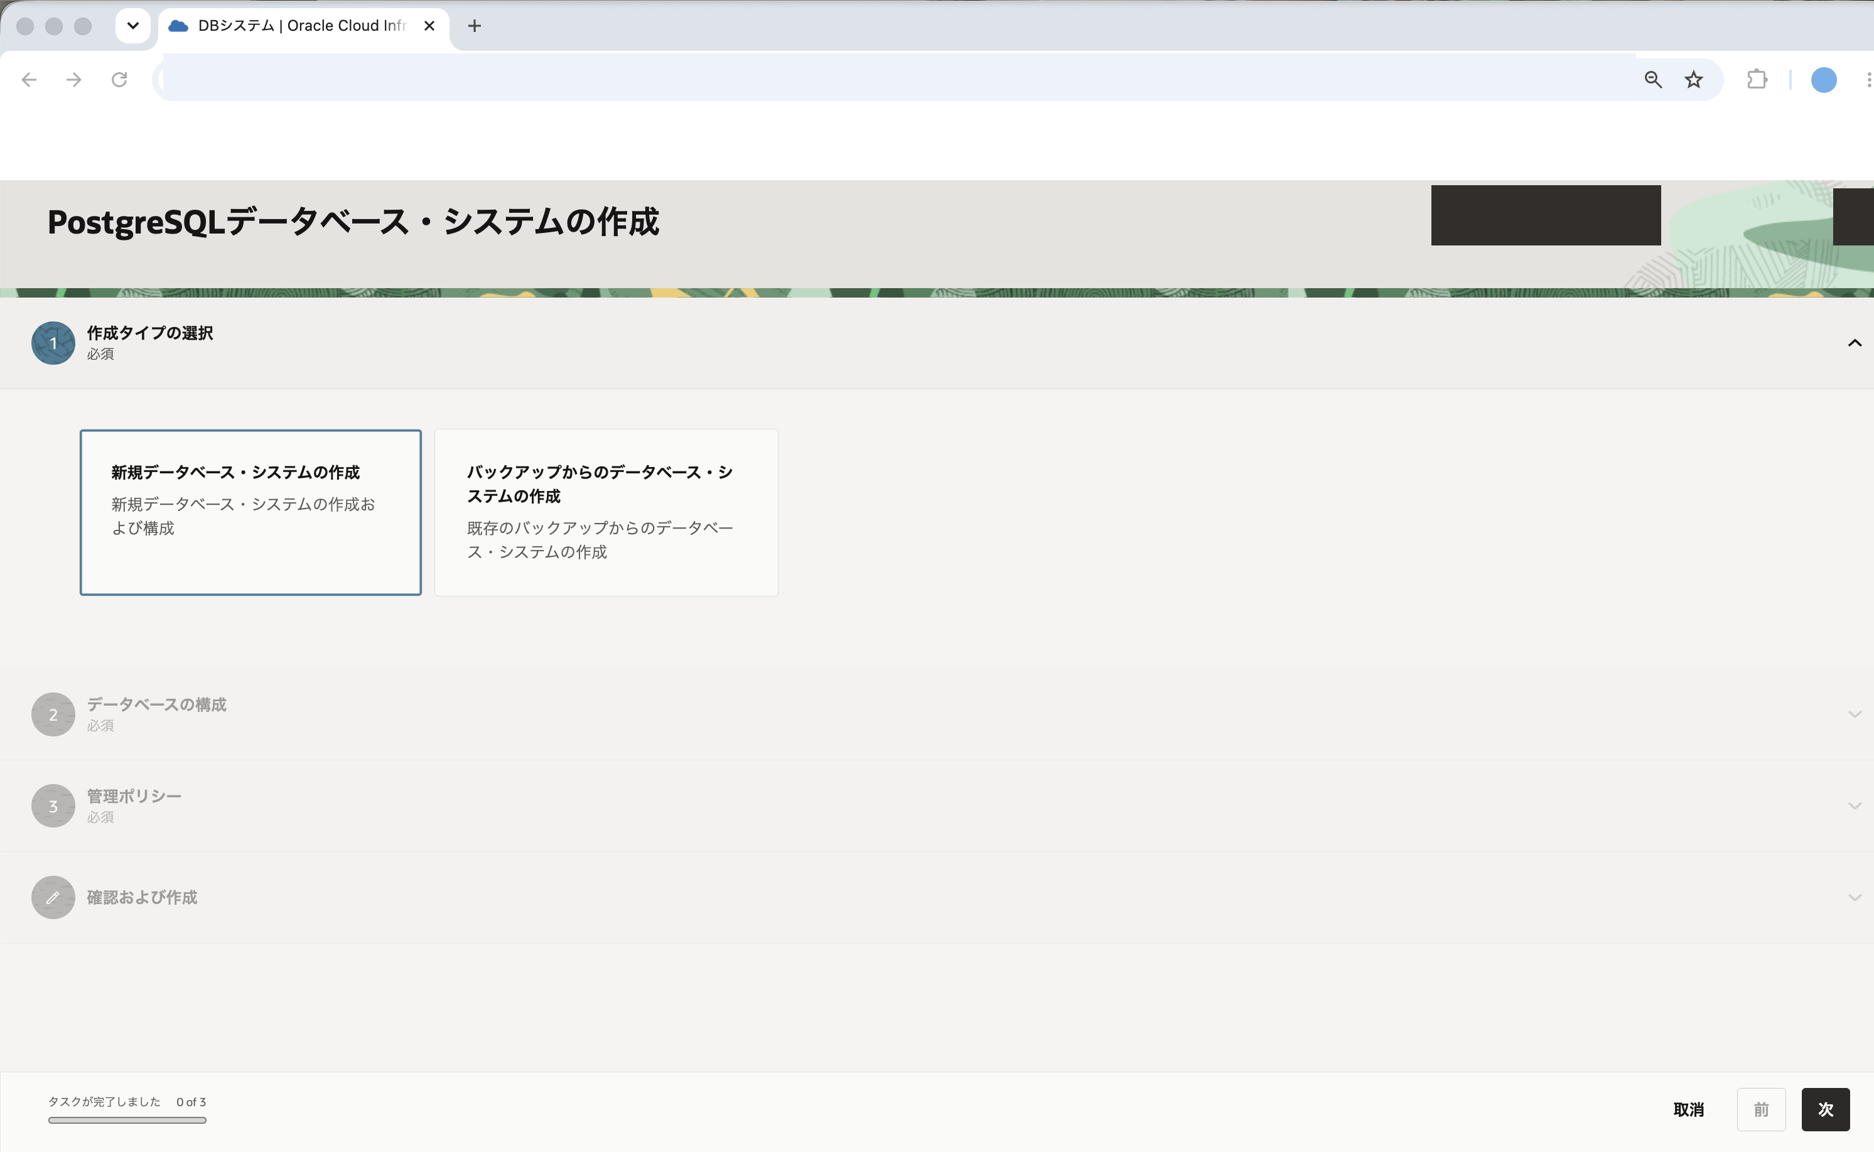The width and height of the screenshot is (1874, 1152).
Task: Click the データベースの構成 step title
Action: 156,704
